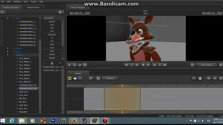This screenshot has height=125, width=223.
Task: Apply the Playhead preset
Action: click(52, 35)
